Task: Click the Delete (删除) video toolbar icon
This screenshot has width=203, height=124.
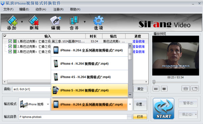Action: tap(34, 23)
